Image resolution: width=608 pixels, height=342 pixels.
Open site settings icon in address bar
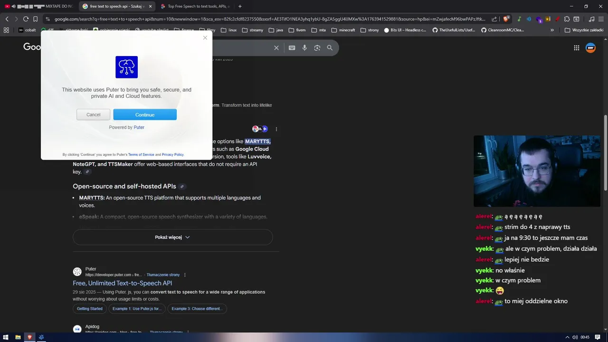coord(48,19)
